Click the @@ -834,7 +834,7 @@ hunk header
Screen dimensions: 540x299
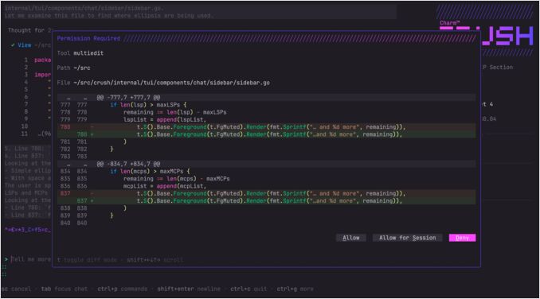pyautogui.click(x=266, y=164)
